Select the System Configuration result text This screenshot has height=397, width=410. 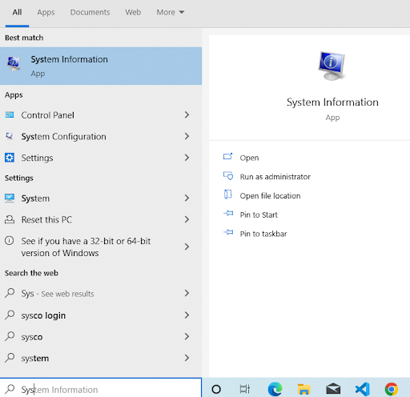(63, 136)
